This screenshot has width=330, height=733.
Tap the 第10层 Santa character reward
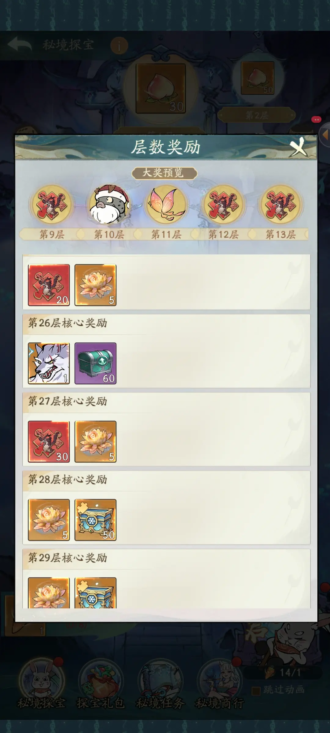(109, 204)
